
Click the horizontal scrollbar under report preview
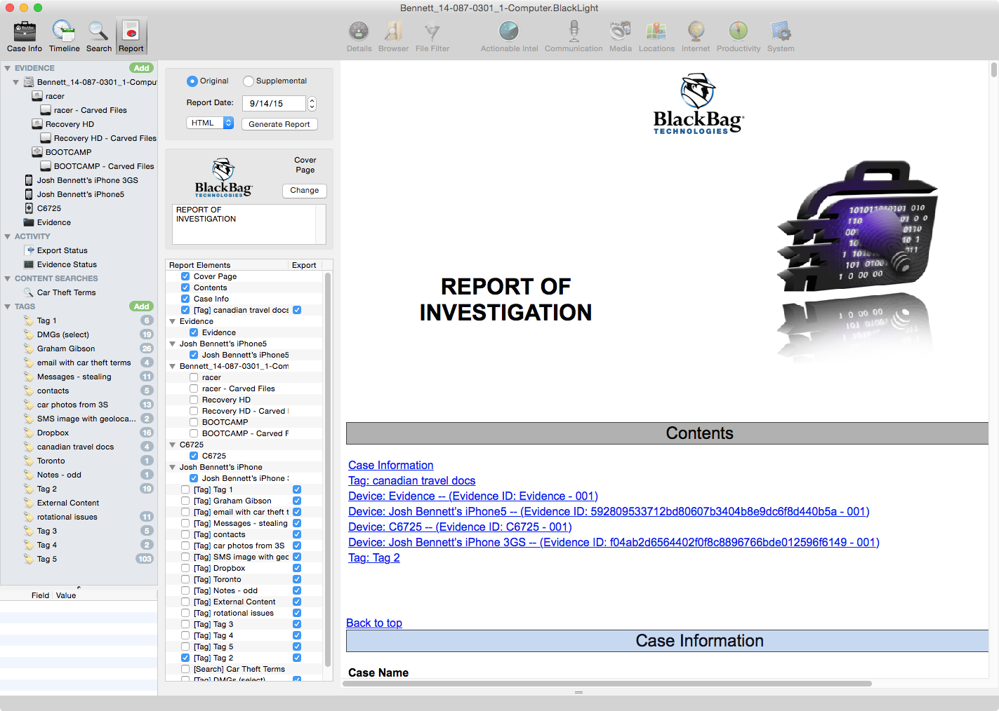point(607,683)
